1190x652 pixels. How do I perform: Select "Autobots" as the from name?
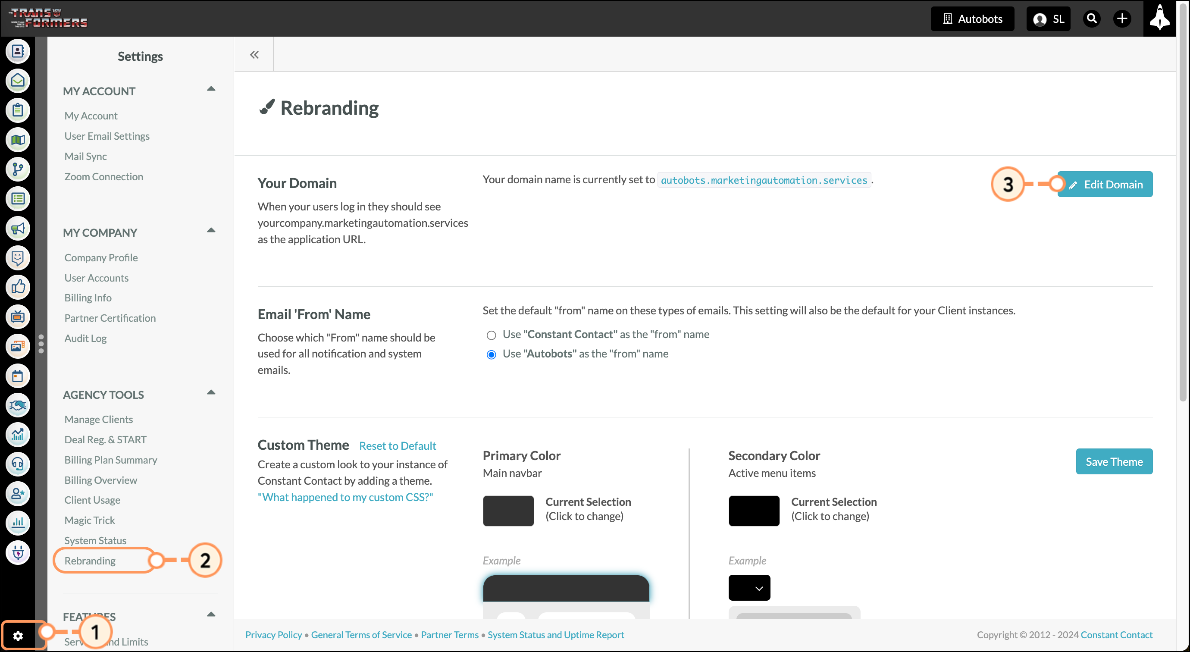coord(491,354)
